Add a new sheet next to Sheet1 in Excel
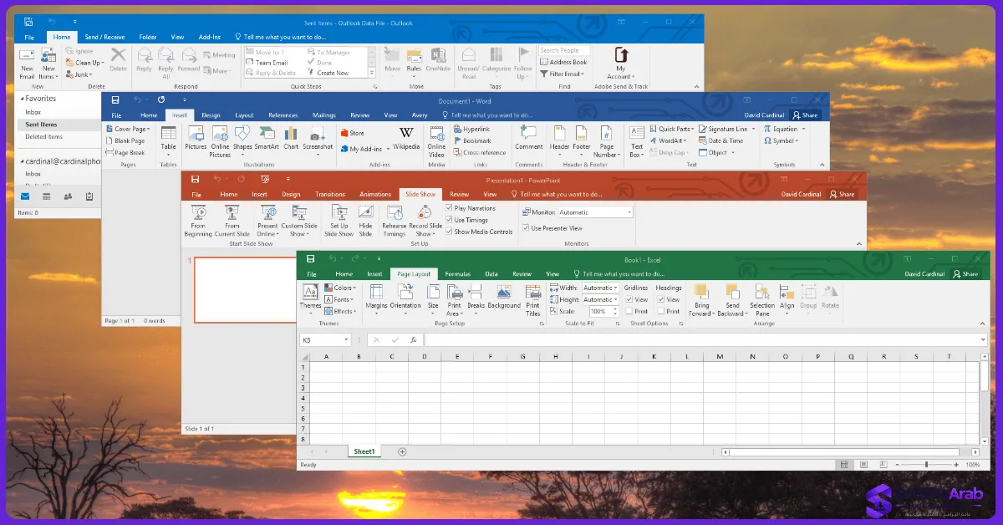 click(x=402, y=451)
